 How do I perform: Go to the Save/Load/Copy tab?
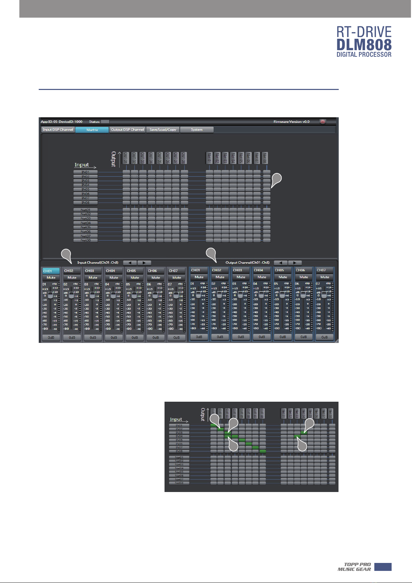[x=163, y=130]
